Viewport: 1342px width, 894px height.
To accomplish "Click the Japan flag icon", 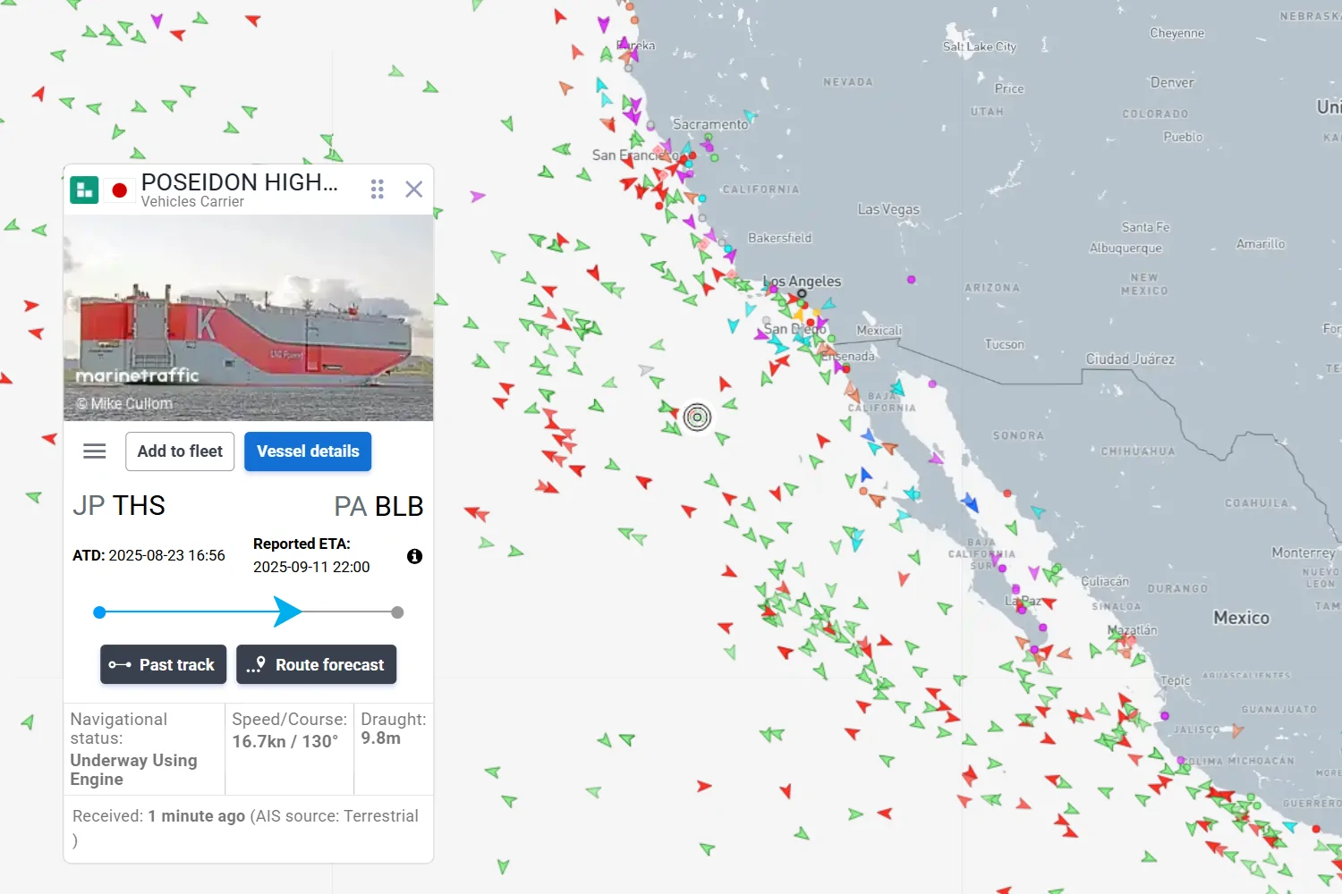I will coord(119,190).
